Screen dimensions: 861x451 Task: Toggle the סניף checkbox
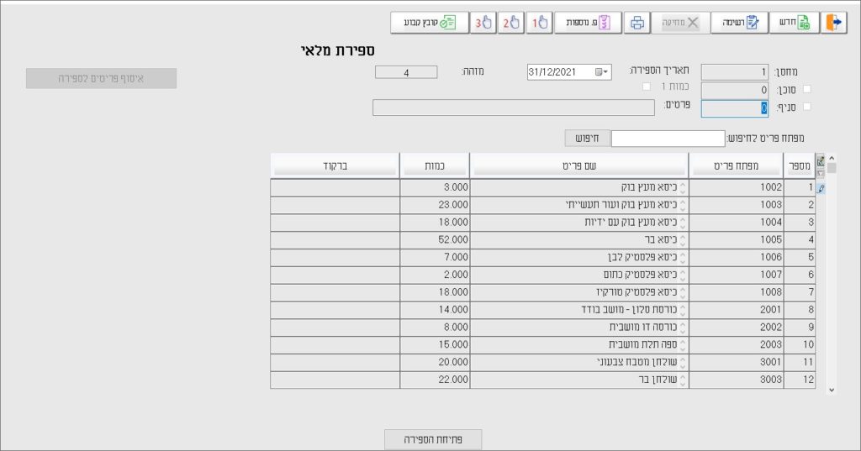coord(806,107)
